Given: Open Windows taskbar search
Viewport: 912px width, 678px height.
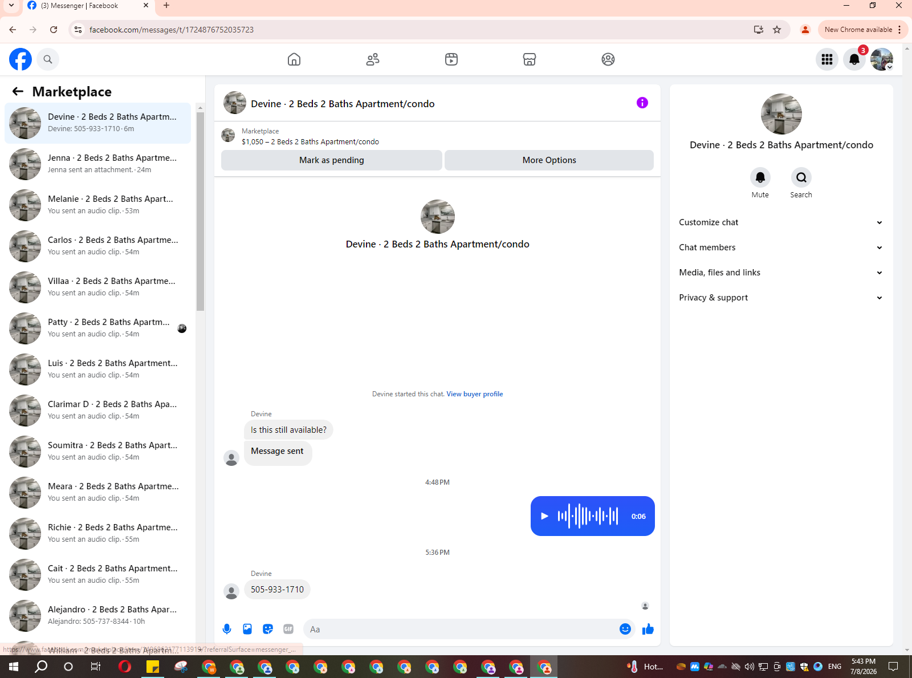Looking at the screenshot, I should click(41, 667).
